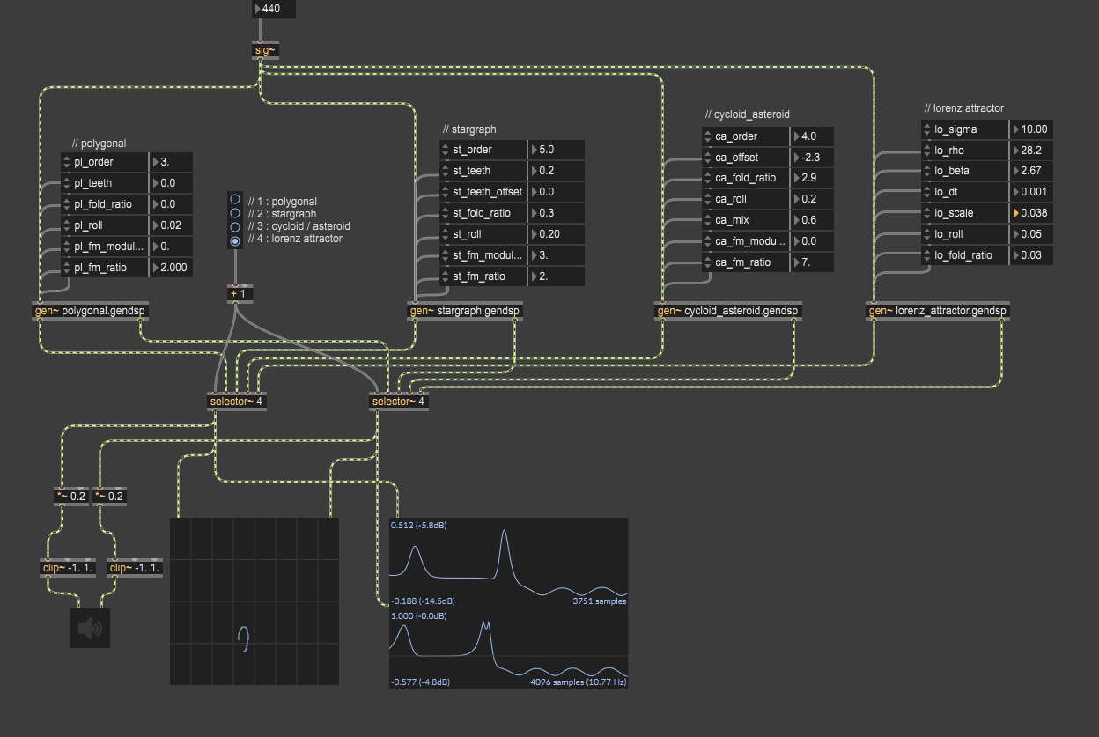This screenshot has height=737, width=1099.
Task: Open lo_scale attribute menu arrows
Action: point(926,213)
